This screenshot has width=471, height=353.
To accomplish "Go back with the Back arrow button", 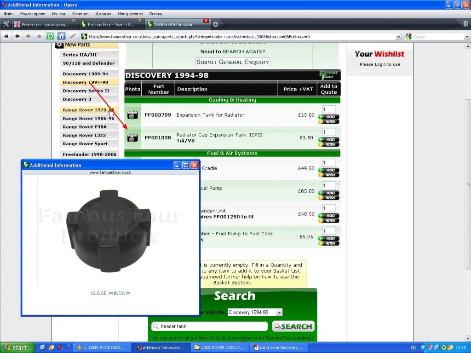I will [17, 36].
